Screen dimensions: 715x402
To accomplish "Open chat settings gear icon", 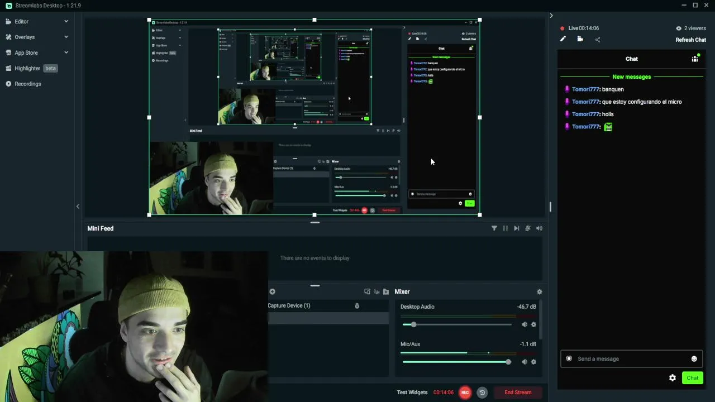I will tap(673, 378).
